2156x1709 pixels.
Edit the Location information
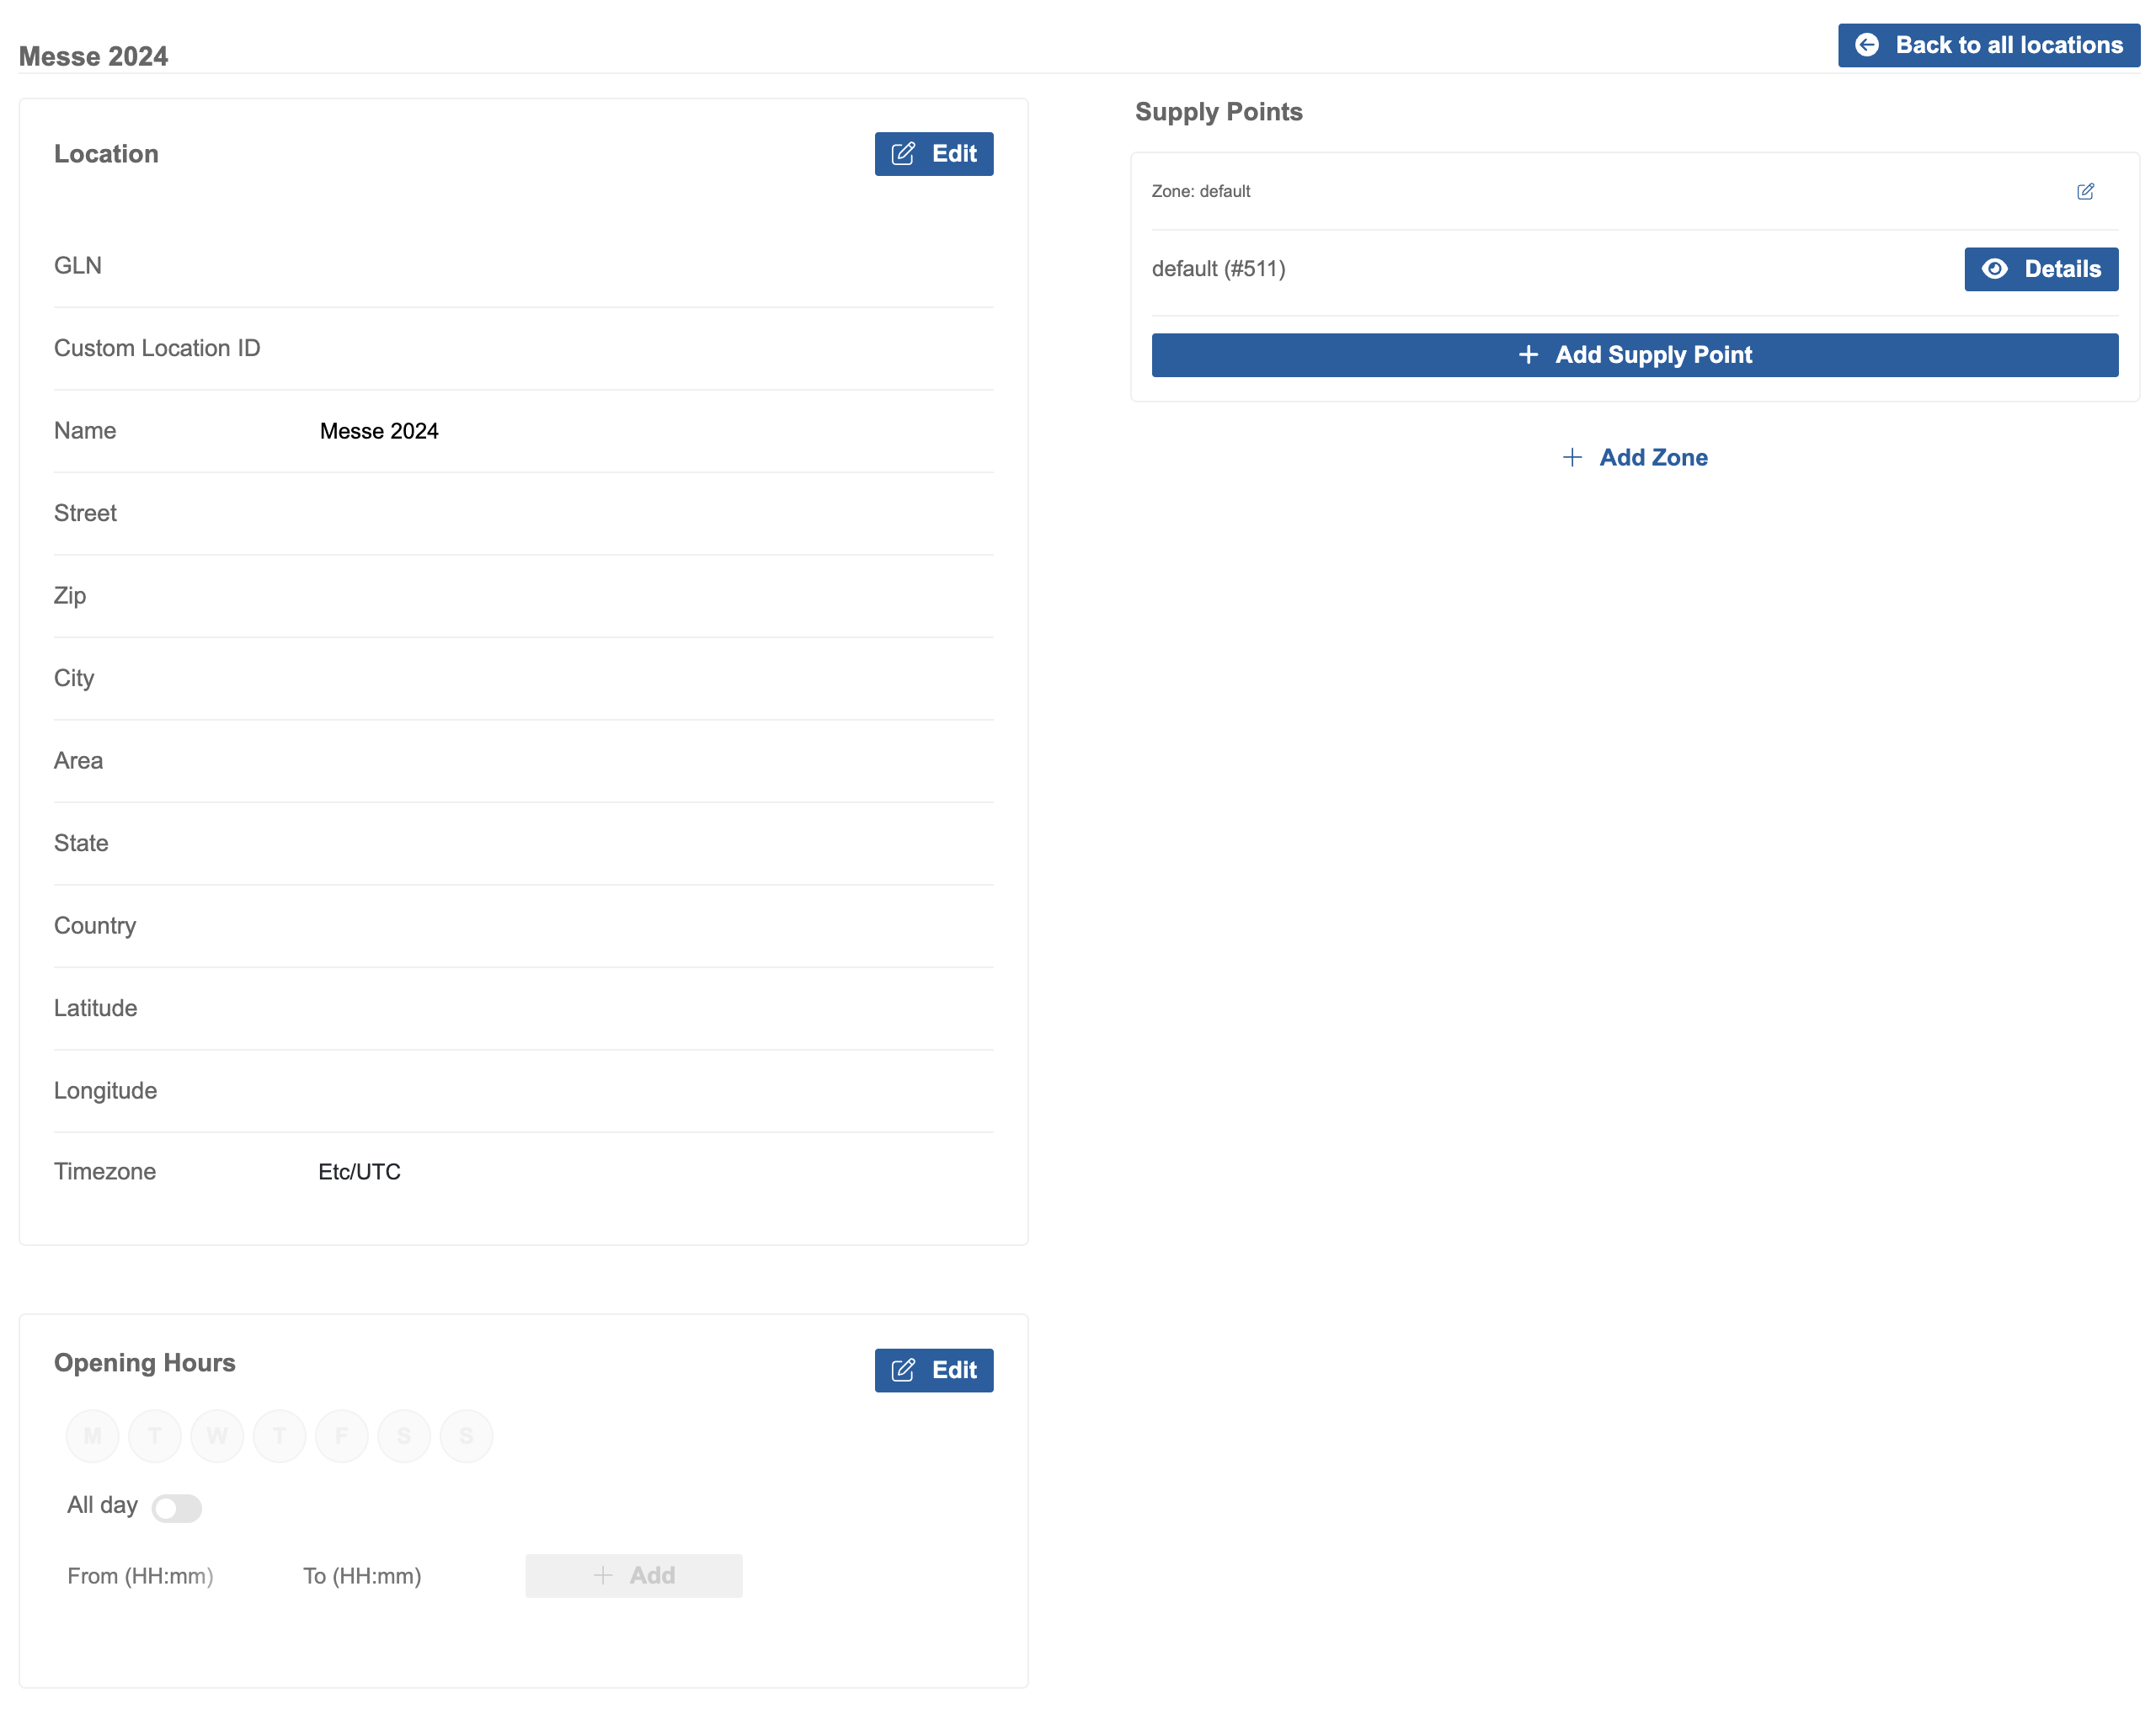[933, 153]
